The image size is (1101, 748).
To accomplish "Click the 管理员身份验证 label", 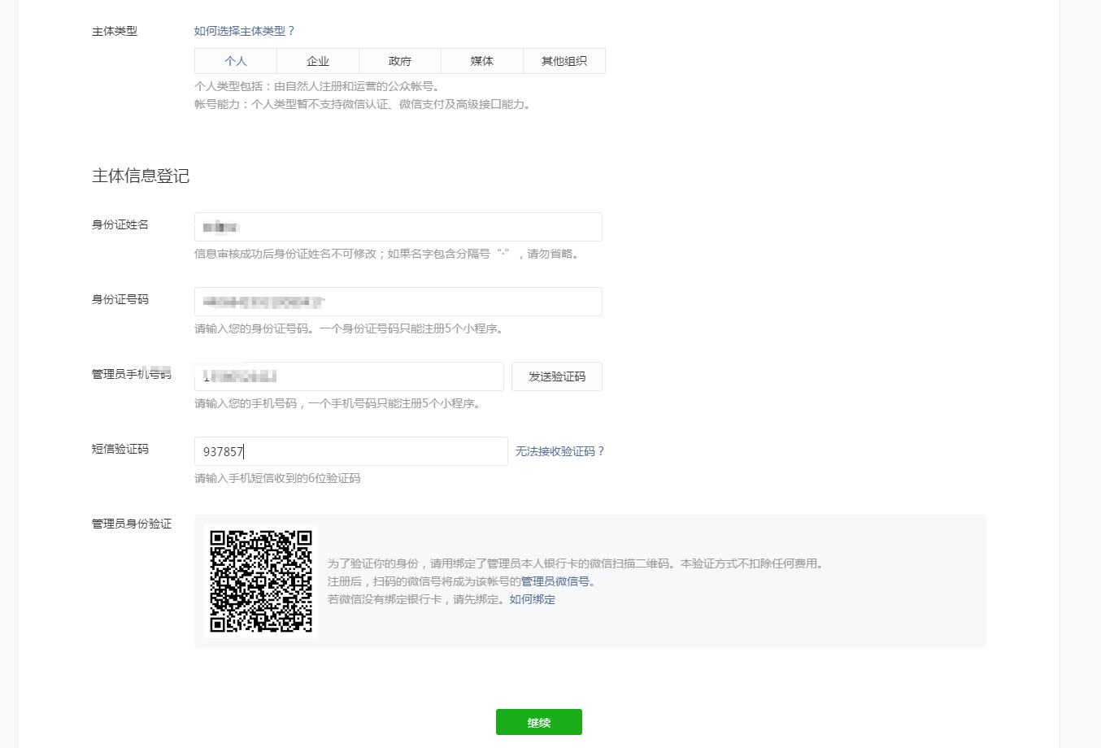I will pyautogui.click(x=132, y=524).
